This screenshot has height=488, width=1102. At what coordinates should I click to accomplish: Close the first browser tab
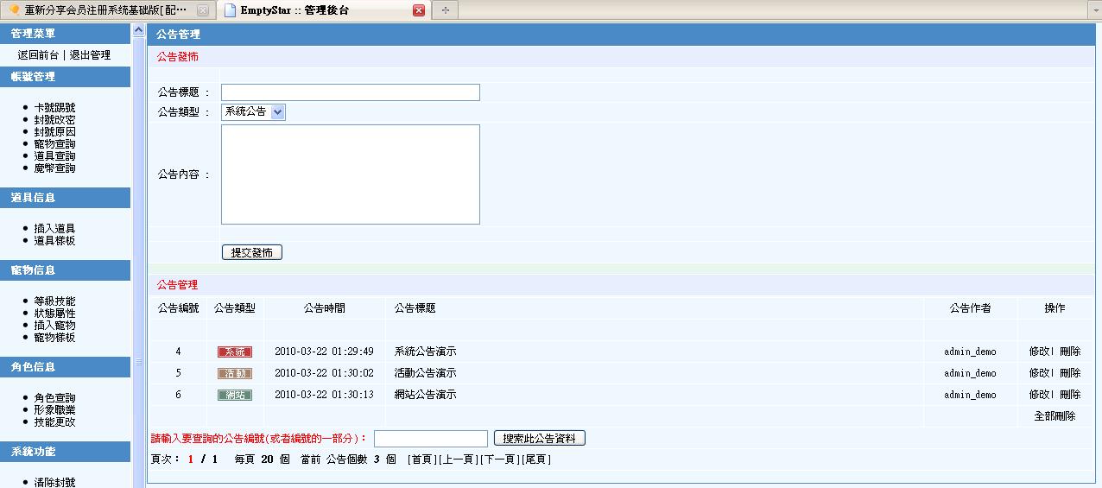[202, 10]
